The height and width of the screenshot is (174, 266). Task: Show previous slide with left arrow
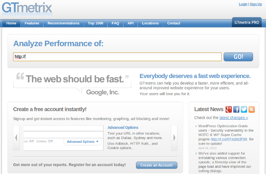16,137
